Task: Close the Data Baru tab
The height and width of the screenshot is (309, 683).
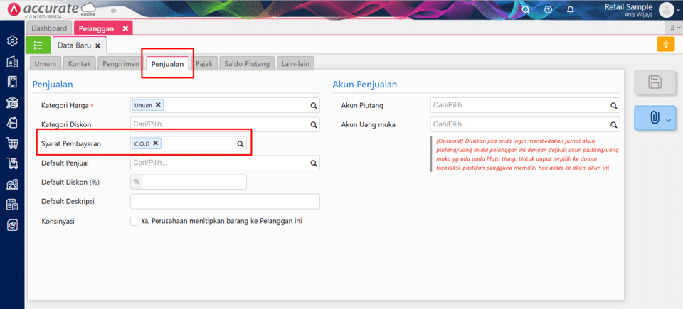Action: [97, 45]
